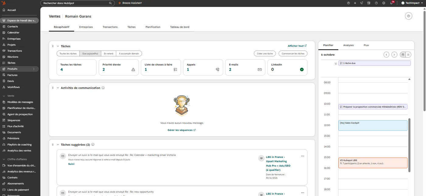This screenshot has height=196, width=426.
Task: Open Breeze Assistant
Action: pyautogui.click(x=130, y=3)
